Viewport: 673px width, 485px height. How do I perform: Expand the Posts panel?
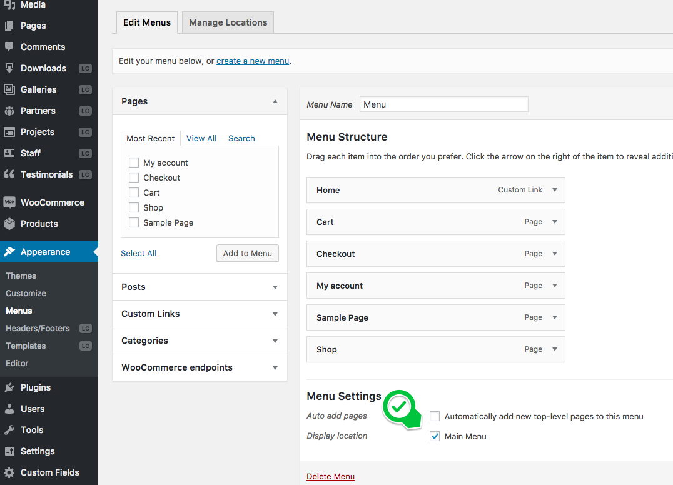[275, 287]
